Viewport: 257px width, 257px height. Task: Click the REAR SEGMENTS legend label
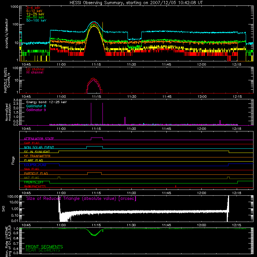click(x=43, y=250)
